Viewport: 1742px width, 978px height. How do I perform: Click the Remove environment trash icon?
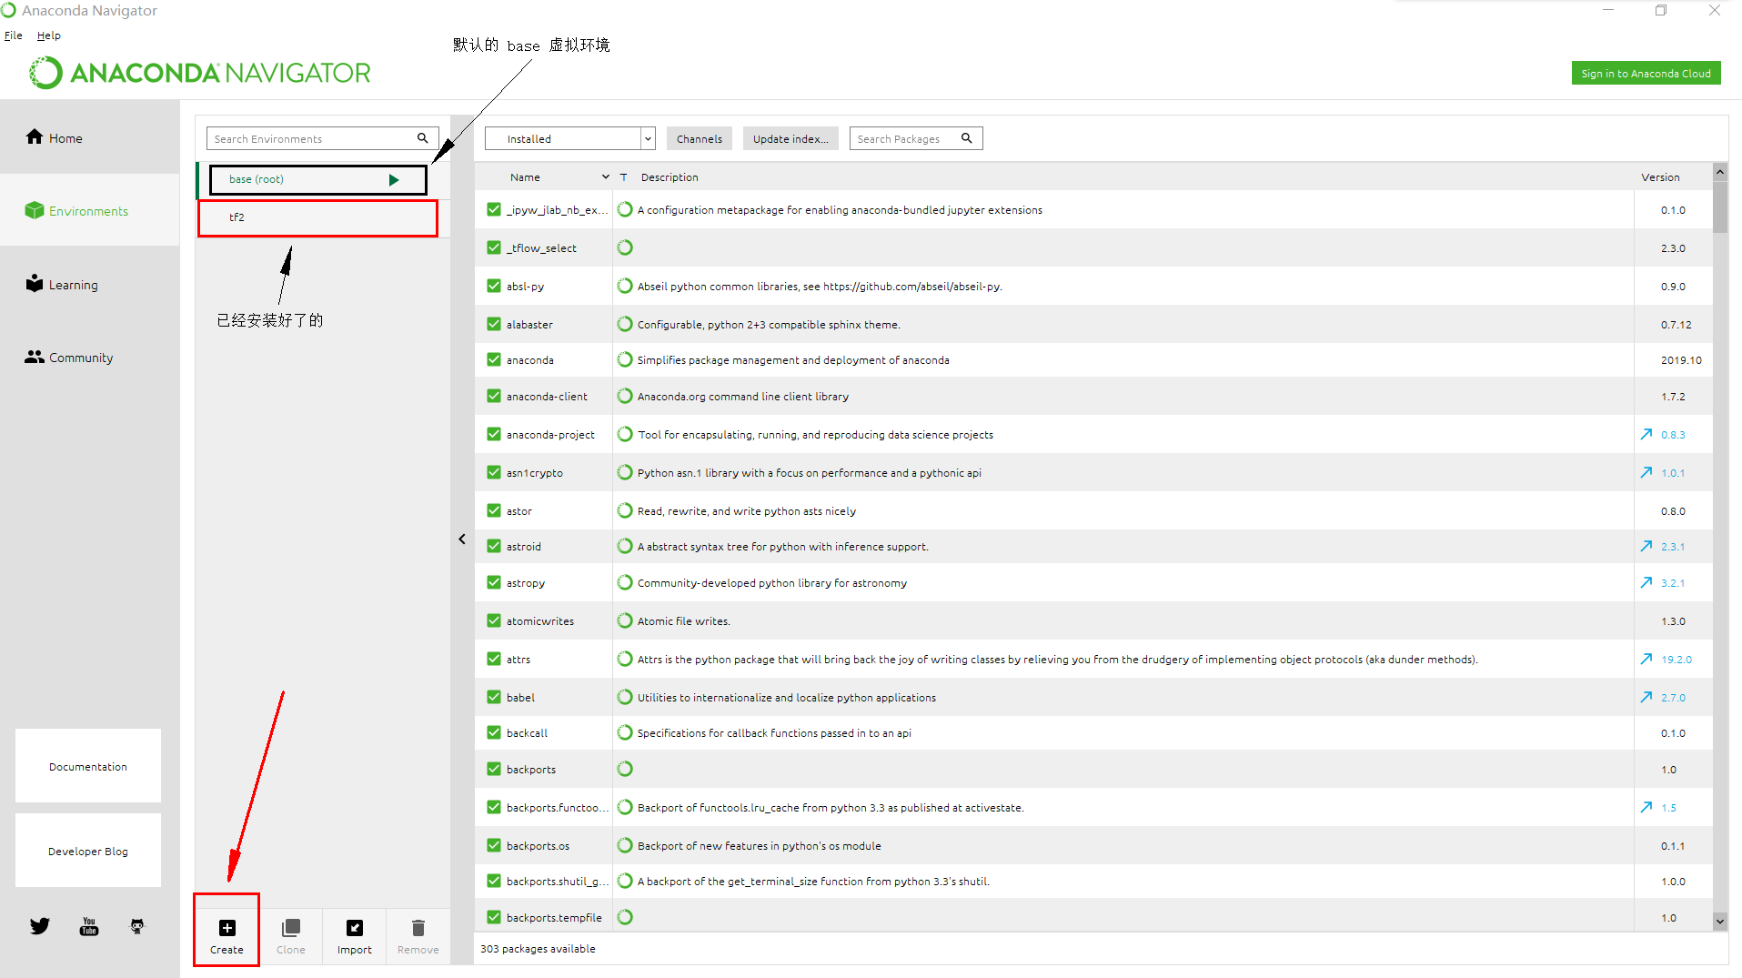[x=418, y=928]
